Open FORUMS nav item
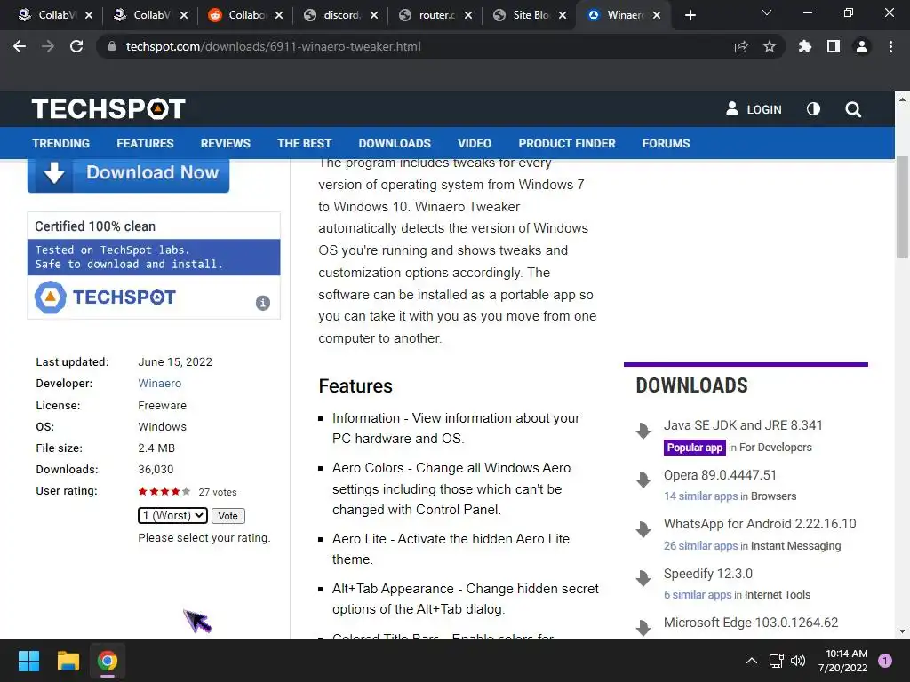Screen dimensions: 910x682 point(666,143)
